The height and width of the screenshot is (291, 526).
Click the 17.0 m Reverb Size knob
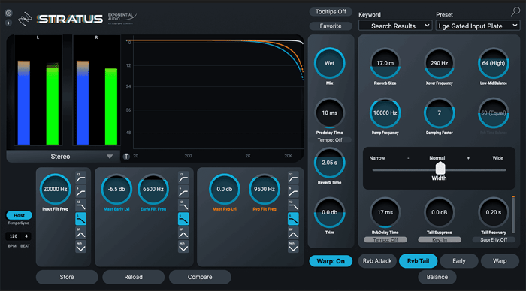tap(385, 63)
